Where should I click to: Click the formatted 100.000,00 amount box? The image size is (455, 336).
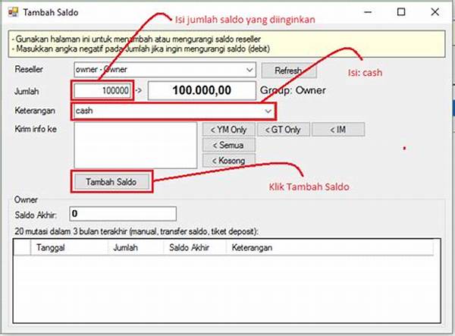tap(201, 90)
